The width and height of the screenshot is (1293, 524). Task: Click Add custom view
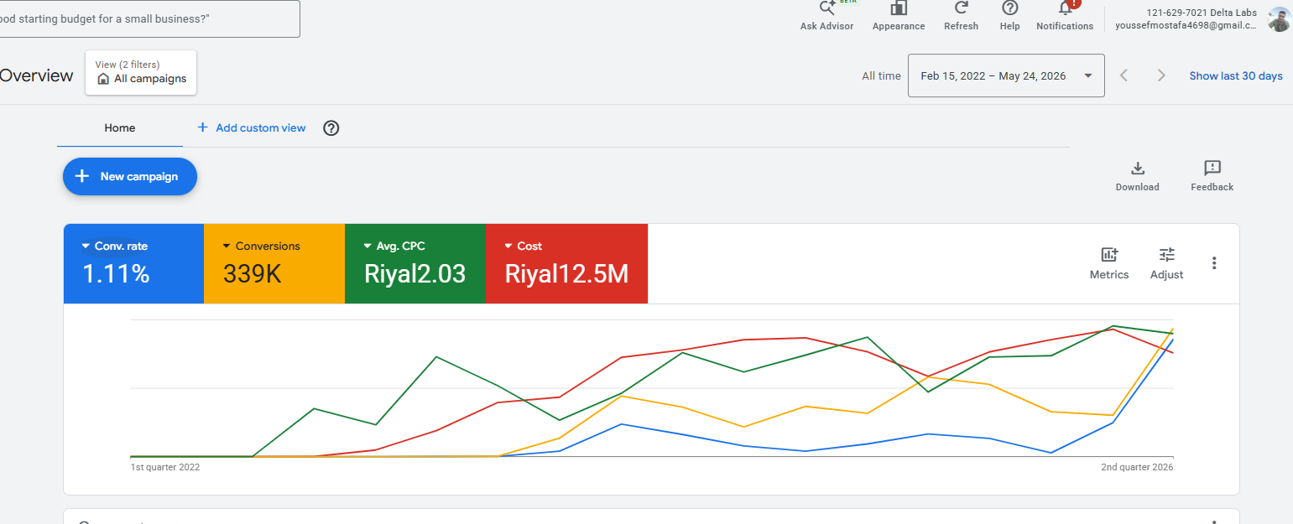[251, 128]
